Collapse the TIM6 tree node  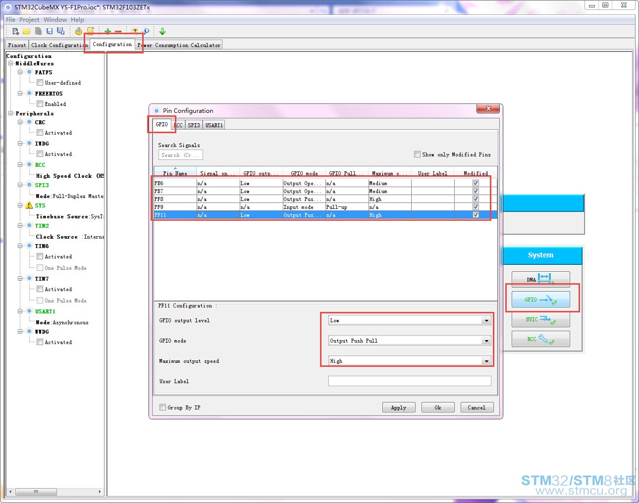pos(20,246)
